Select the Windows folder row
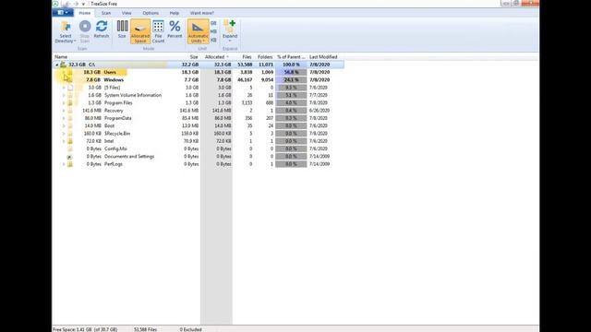591x332 pixels. [x=199, y=80]
